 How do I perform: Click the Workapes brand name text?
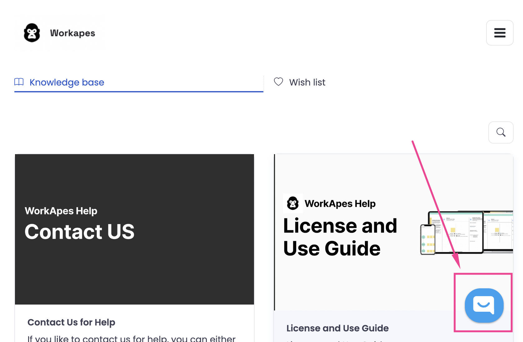coord(72,33)
